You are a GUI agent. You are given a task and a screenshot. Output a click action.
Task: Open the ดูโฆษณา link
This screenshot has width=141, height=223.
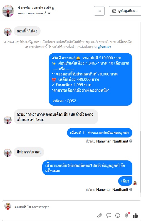104,47
